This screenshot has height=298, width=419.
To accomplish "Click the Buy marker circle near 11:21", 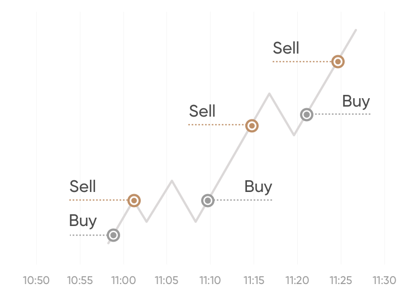I will click(307, 115).
